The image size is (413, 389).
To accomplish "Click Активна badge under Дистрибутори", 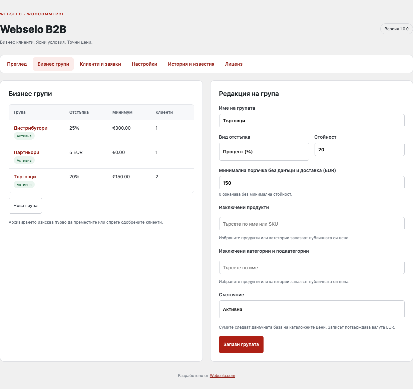I will (x=24, y=136).
